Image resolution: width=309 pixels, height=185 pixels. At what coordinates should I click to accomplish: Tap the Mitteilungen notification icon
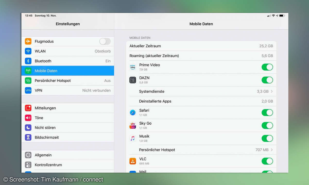pyautogui.click(x=28, y=108)
